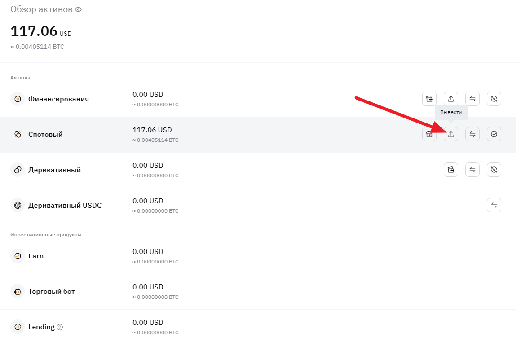Click the Earn 0.00 USD balance
The height and width of the screenshot is (337, 521).
148,252
